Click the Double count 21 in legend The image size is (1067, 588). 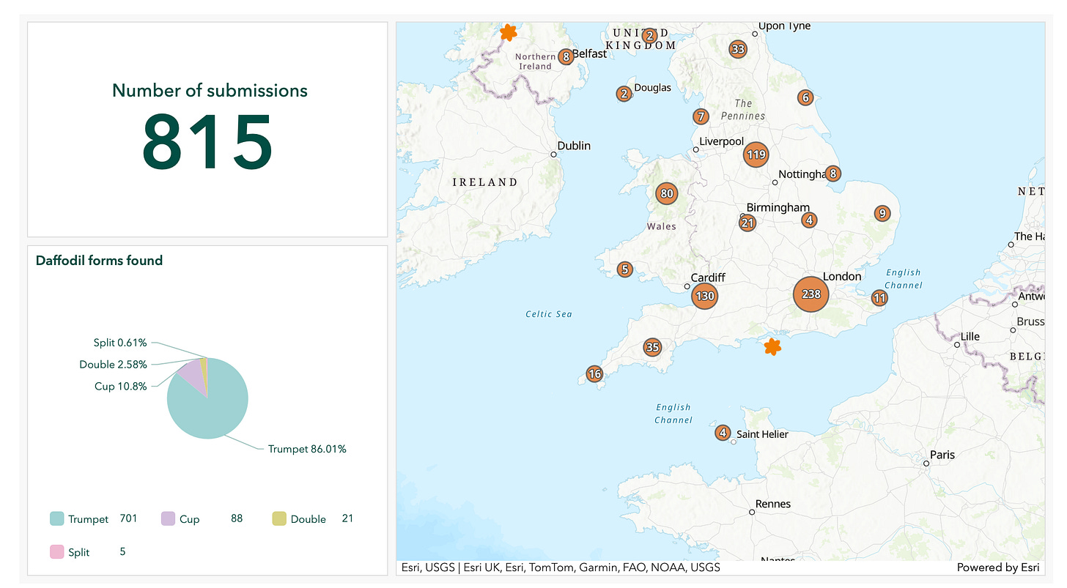click(x=347, y=518)
